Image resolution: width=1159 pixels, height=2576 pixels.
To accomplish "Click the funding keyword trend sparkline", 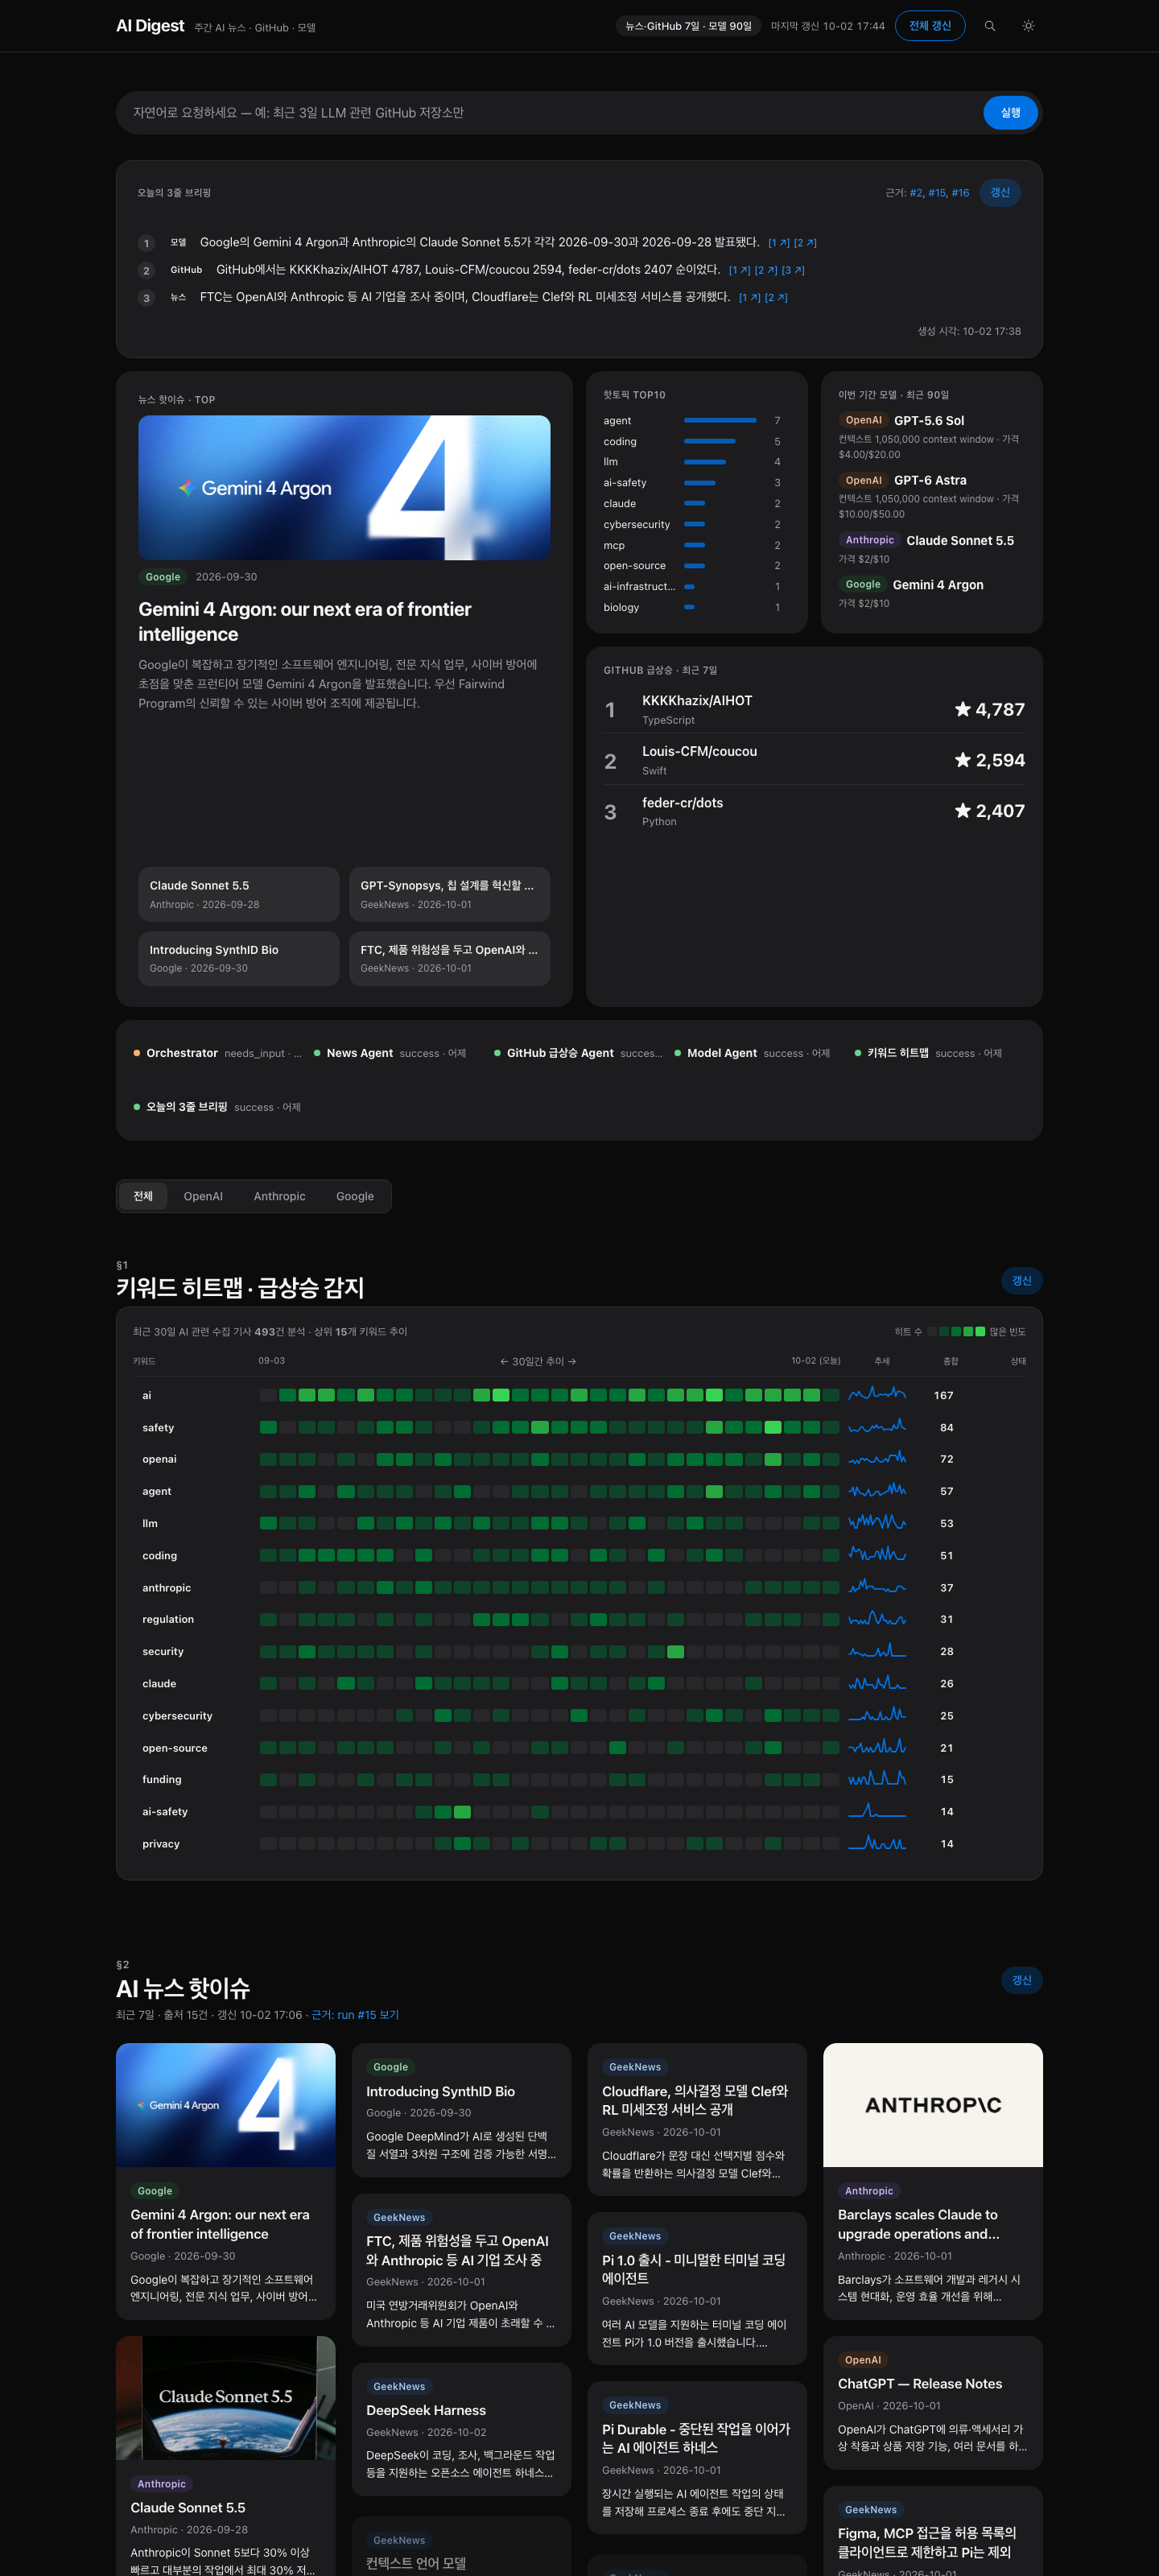I will pos(877,1780).
